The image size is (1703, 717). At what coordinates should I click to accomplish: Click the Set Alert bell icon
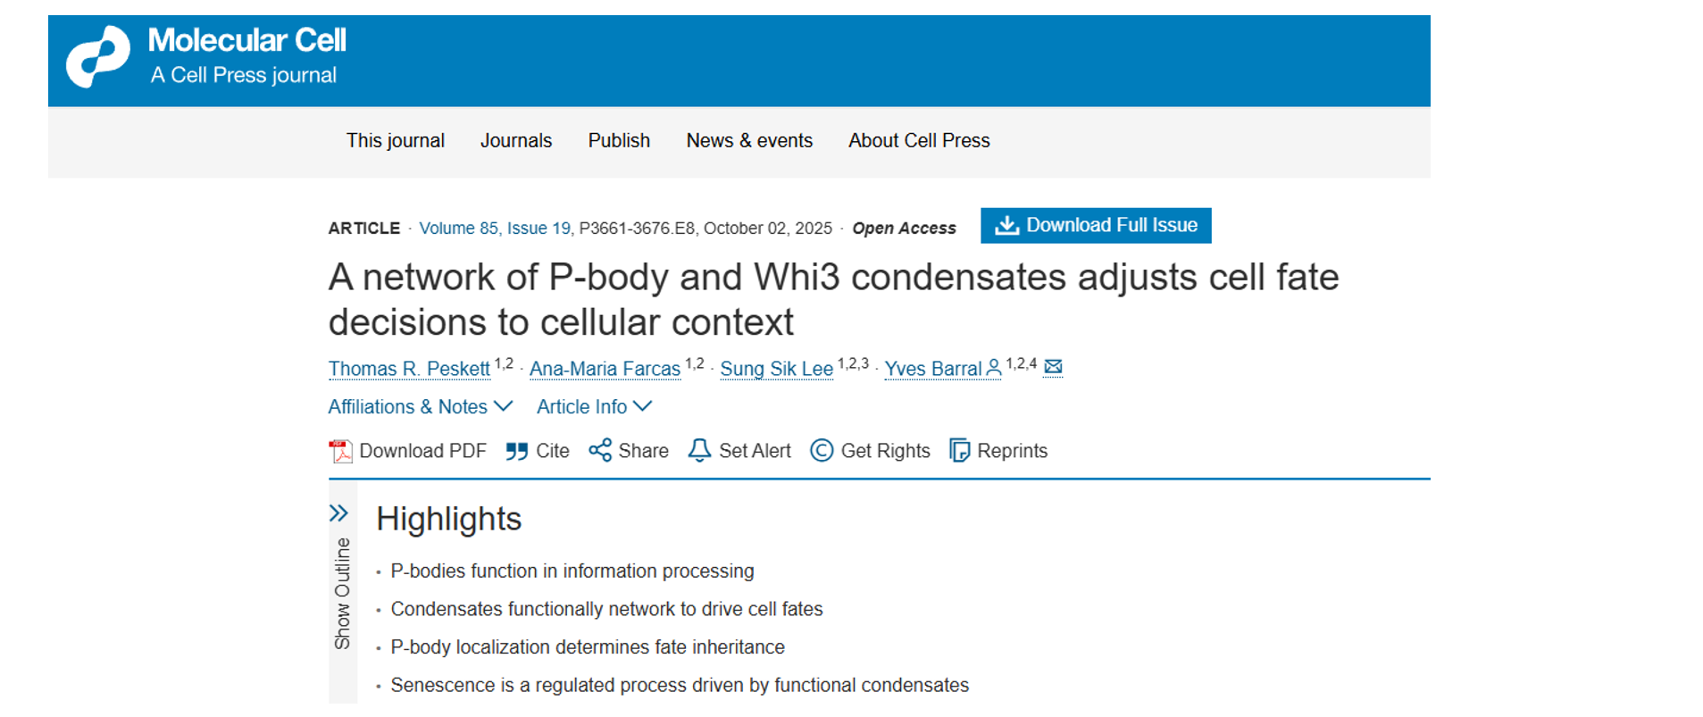[x=699, y=451]
